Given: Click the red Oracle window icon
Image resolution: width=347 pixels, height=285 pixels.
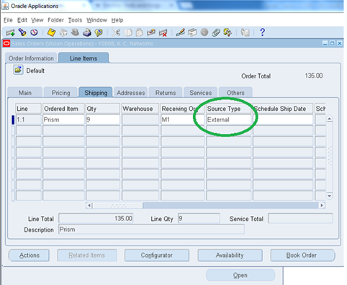Looking at the screenshot, I should coord(6,43).
